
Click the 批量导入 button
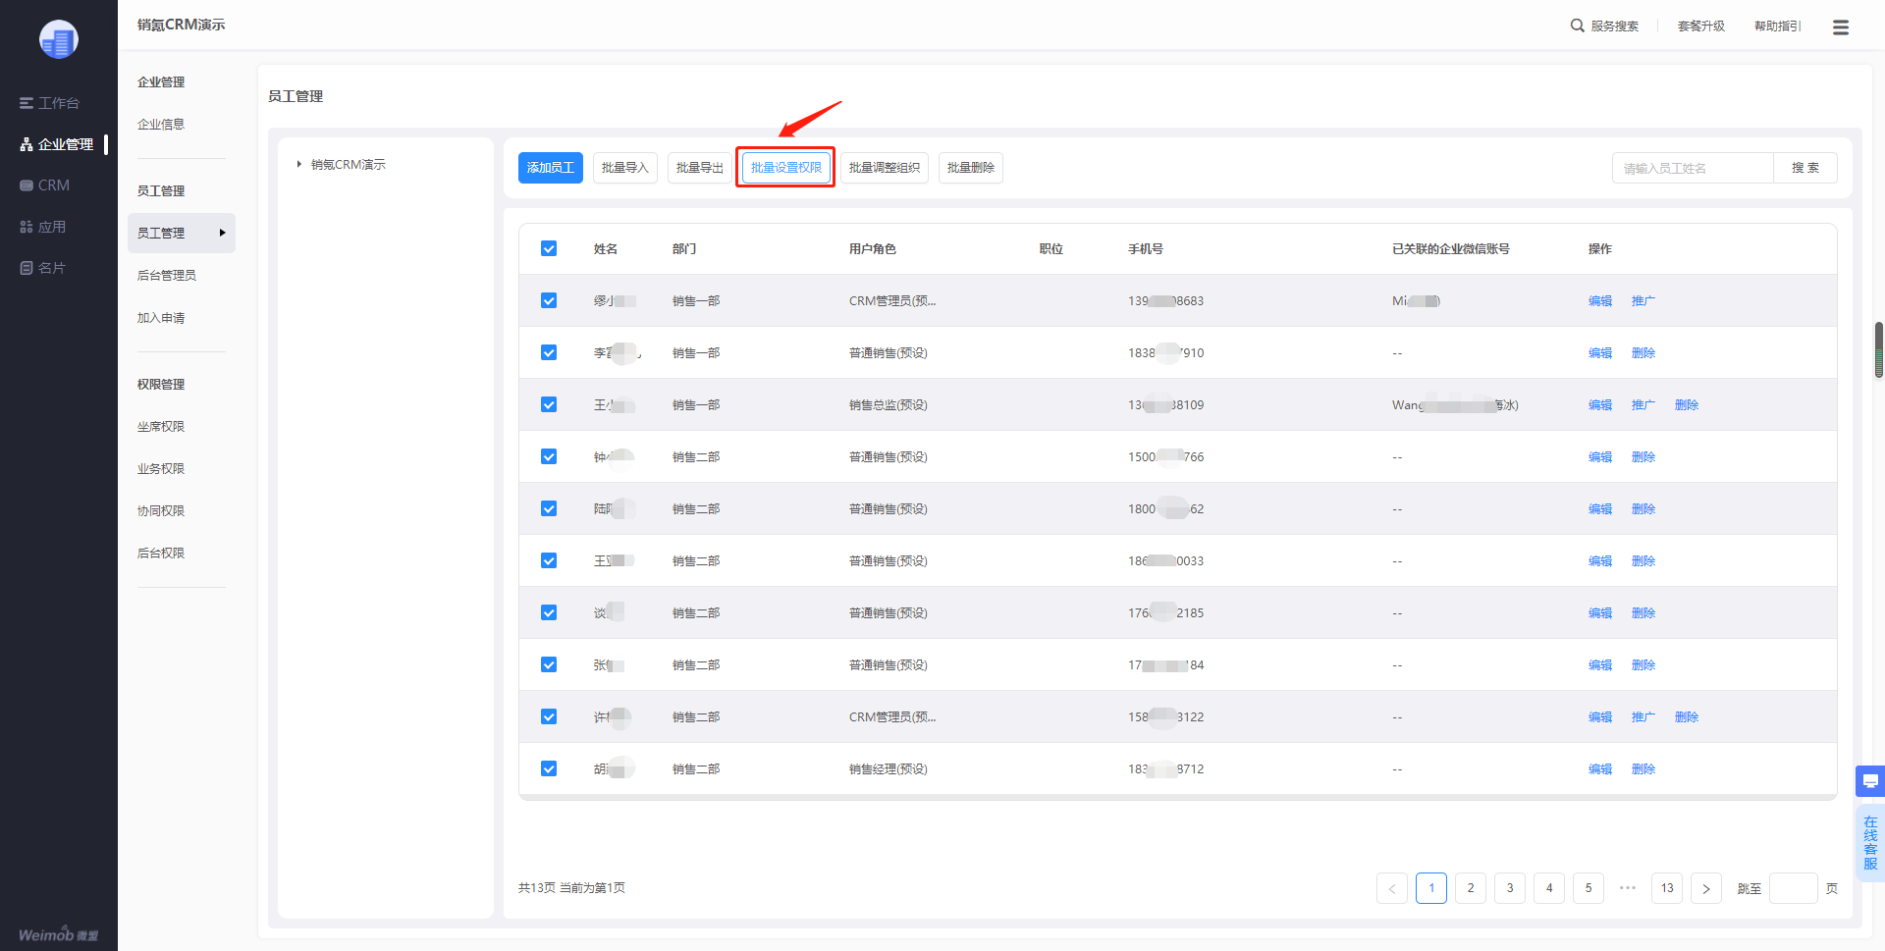(x=625, y=168)
